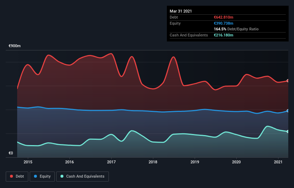Image resolution: width=294 pixels, height=188 pixels.
Task: Click the red Debt endpoint marker
Action: pos(288,81)
